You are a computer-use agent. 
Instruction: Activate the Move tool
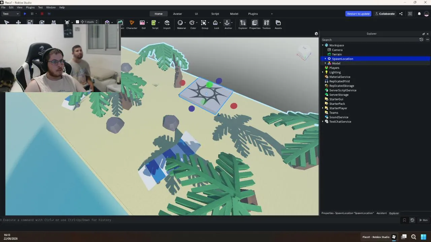coord(19,22)
